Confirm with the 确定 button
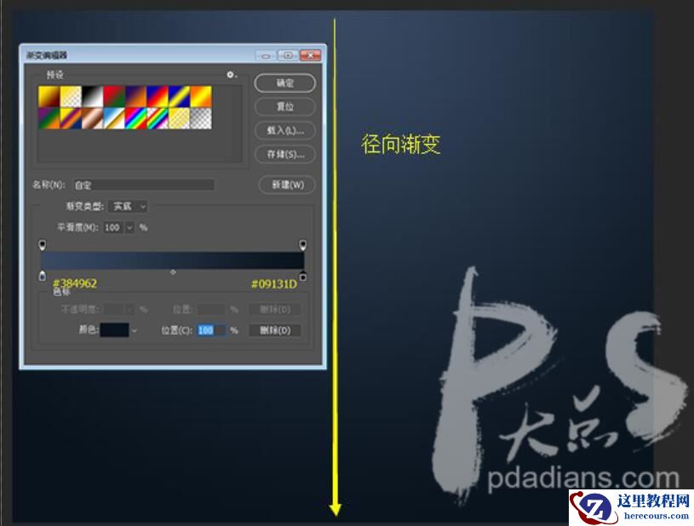 [x=285, y=83]
